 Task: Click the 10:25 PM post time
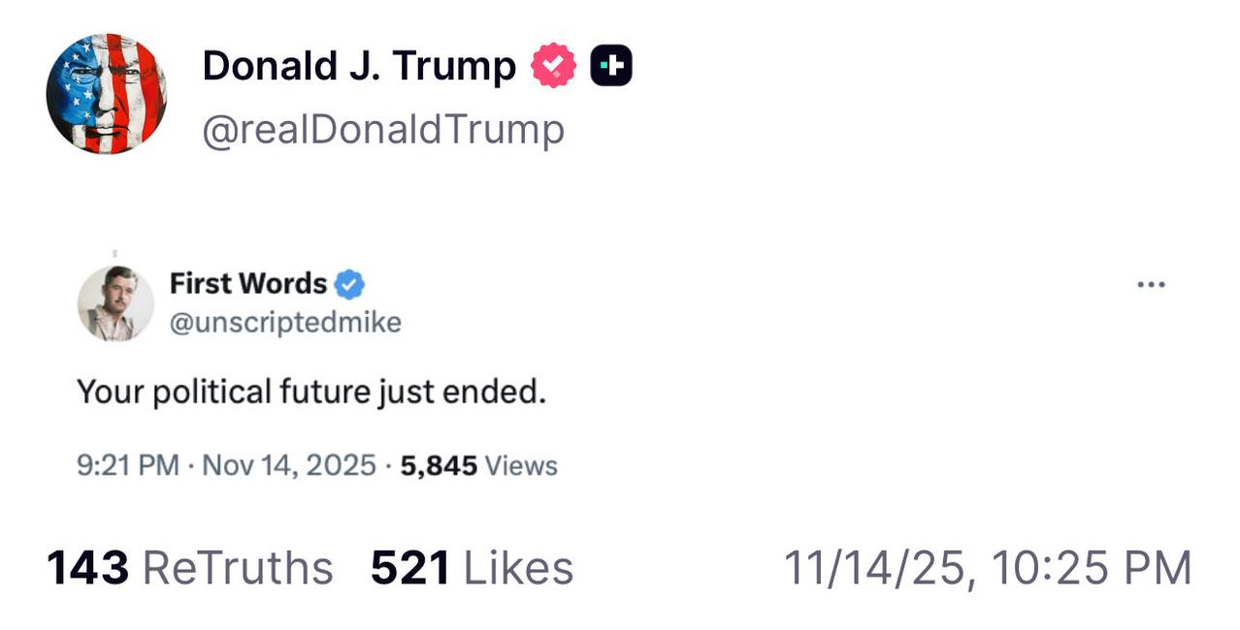click(x=1092, y=568)
